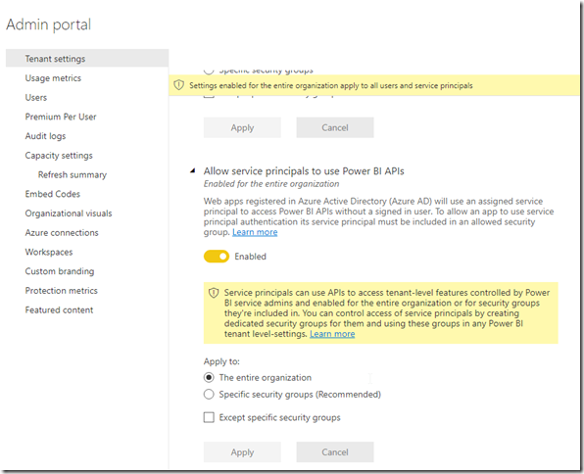The width and height of the screenshot is (584, 474).
Task: Open Capacity settings section
Action: 59,156
